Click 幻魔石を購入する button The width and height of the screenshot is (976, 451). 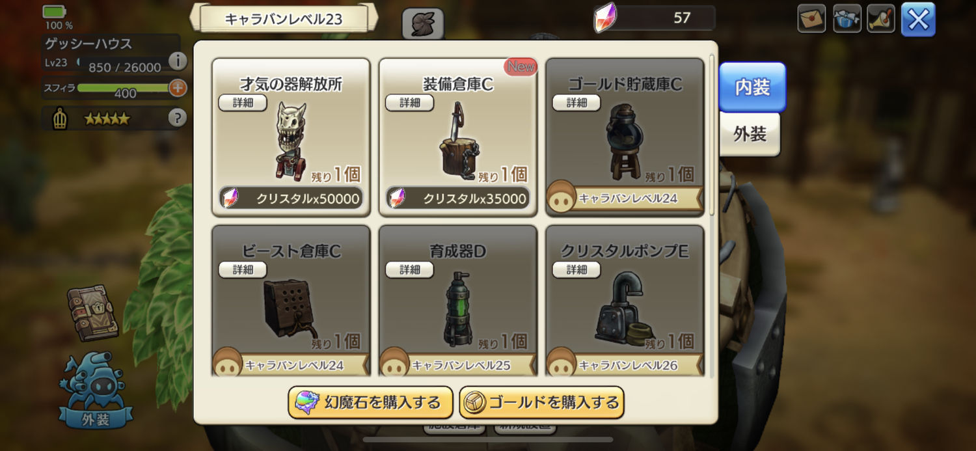click(370, 403)
